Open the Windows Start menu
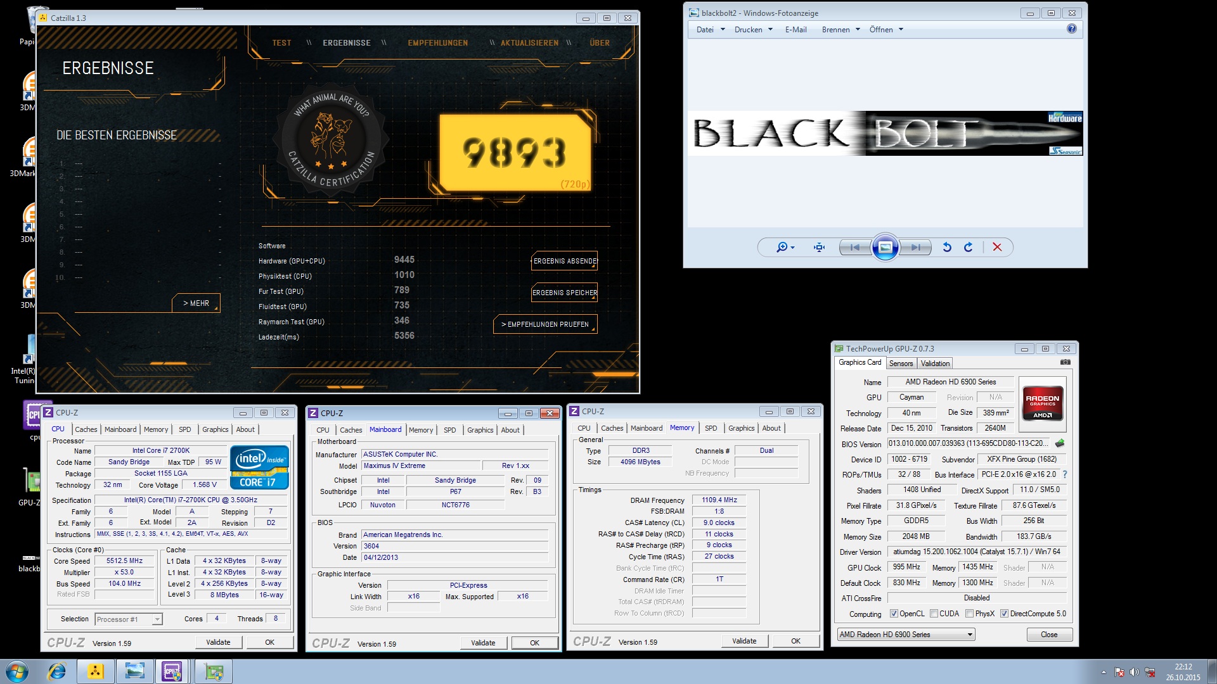Image resolution: width=1217 pixels, height=684 pixels. [16, 671]
